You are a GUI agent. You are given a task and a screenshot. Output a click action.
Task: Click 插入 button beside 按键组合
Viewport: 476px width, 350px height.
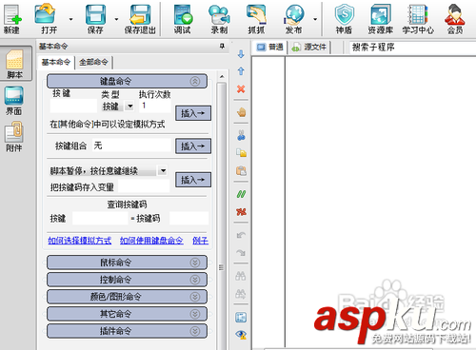193,146
